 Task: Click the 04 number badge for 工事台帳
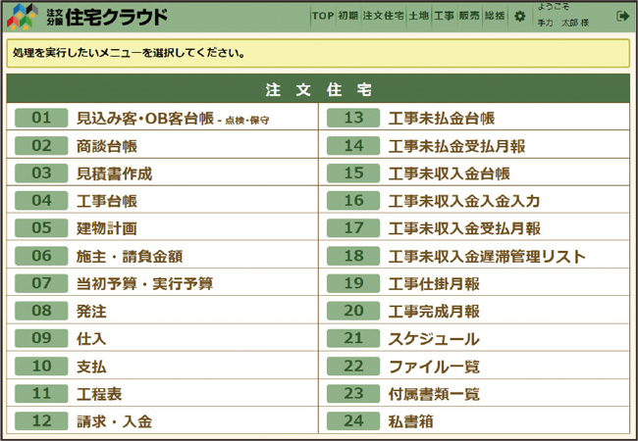point(41,201)
